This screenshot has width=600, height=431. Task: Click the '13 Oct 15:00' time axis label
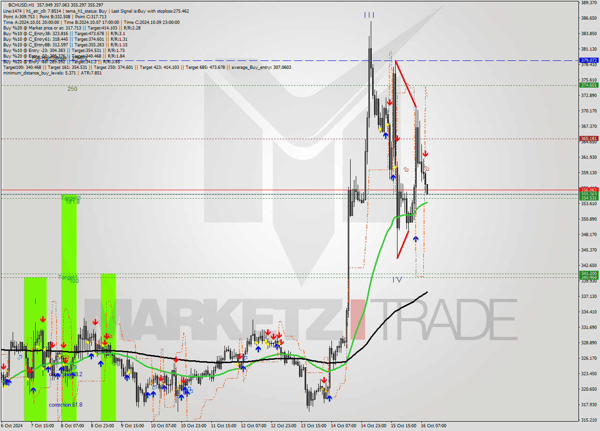(313, 426)
